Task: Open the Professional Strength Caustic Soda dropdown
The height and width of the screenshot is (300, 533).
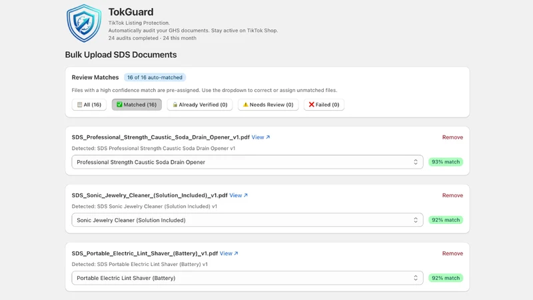Action: [247, 162]
